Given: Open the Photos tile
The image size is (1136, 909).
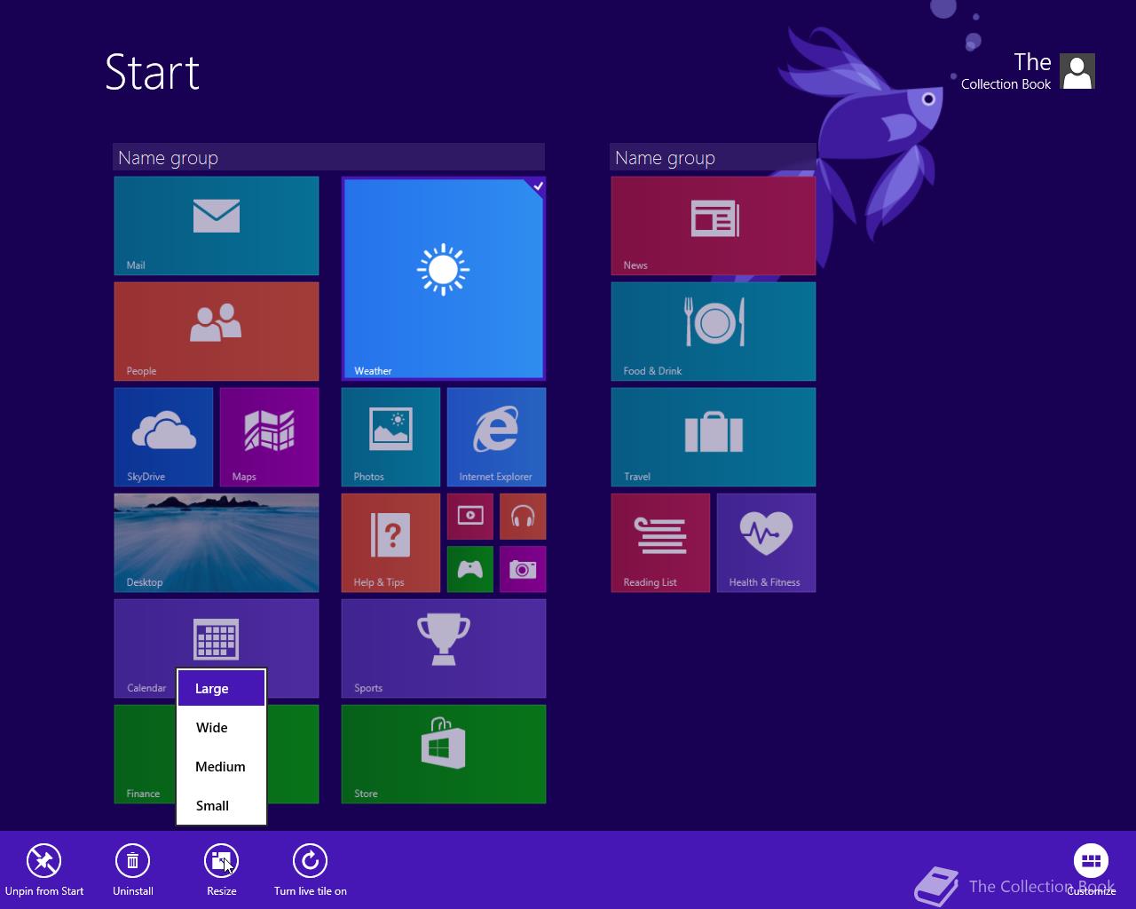Looking at the screenshot, I should [390, 437].
